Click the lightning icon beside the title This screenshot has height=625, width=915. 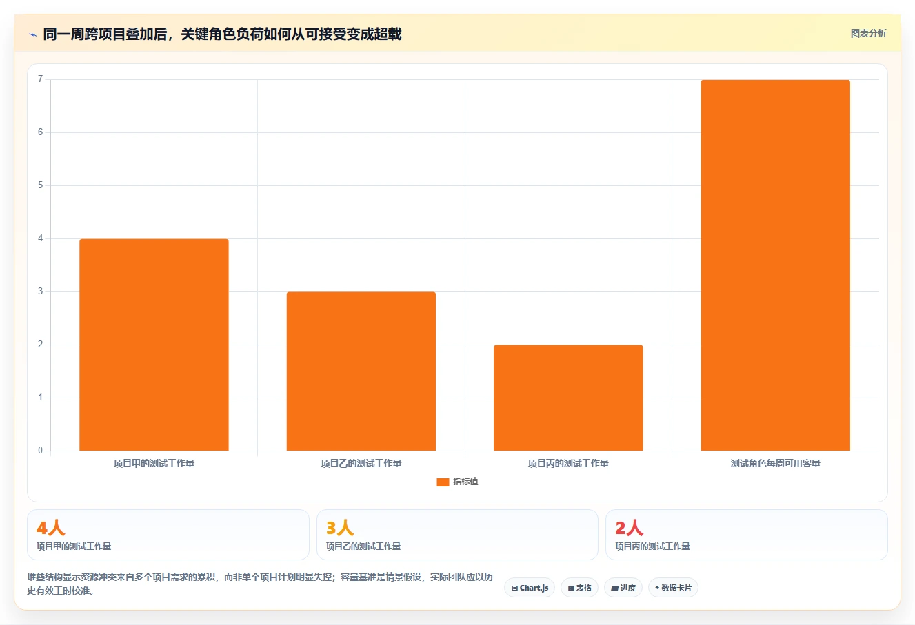tap(32, 34)
